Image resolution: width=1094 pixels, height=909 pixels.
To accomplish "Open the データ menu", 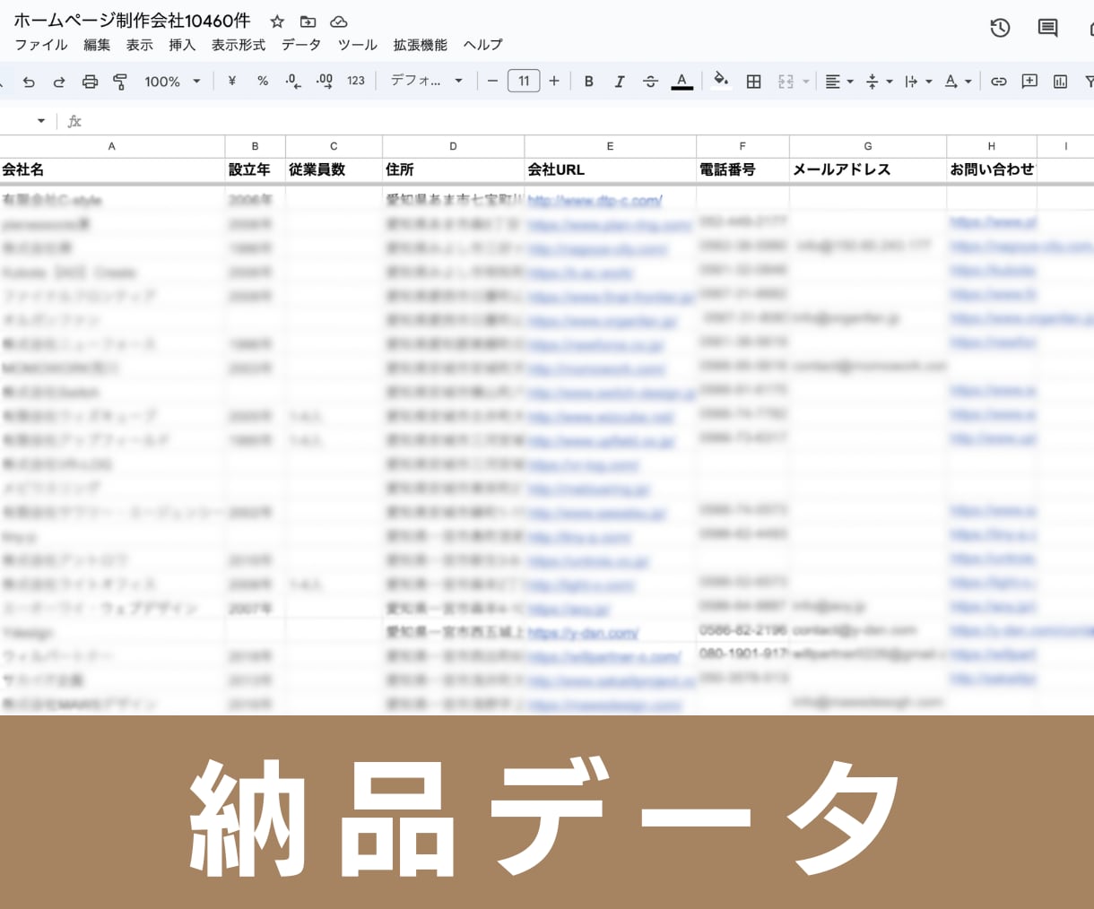I will click(x=301, y=45).
